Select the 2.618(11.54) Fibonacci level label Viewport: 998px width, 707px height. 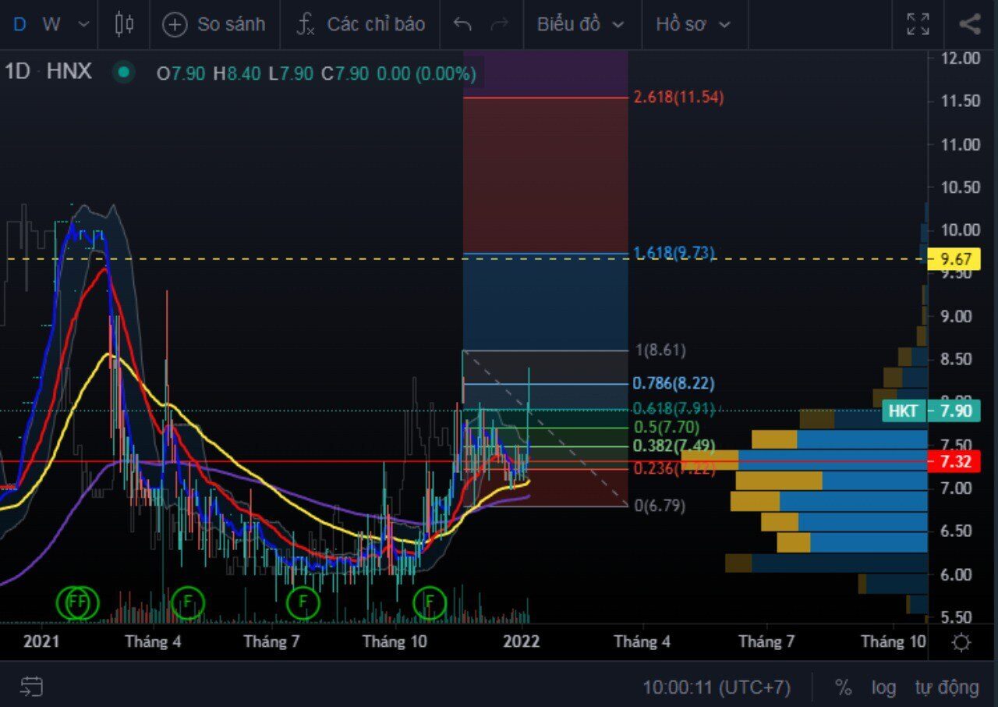(x=679, y=98)
